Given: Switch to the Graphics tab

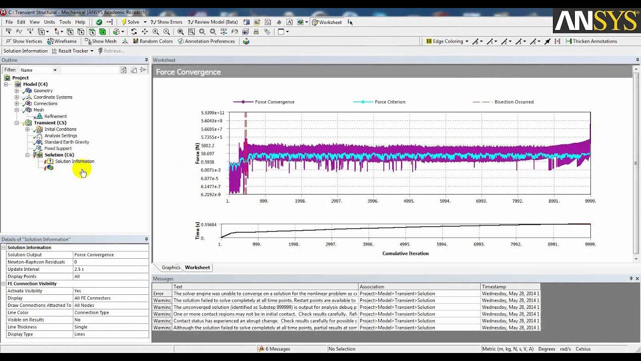Looking at the screenshot, I should 171,268.
